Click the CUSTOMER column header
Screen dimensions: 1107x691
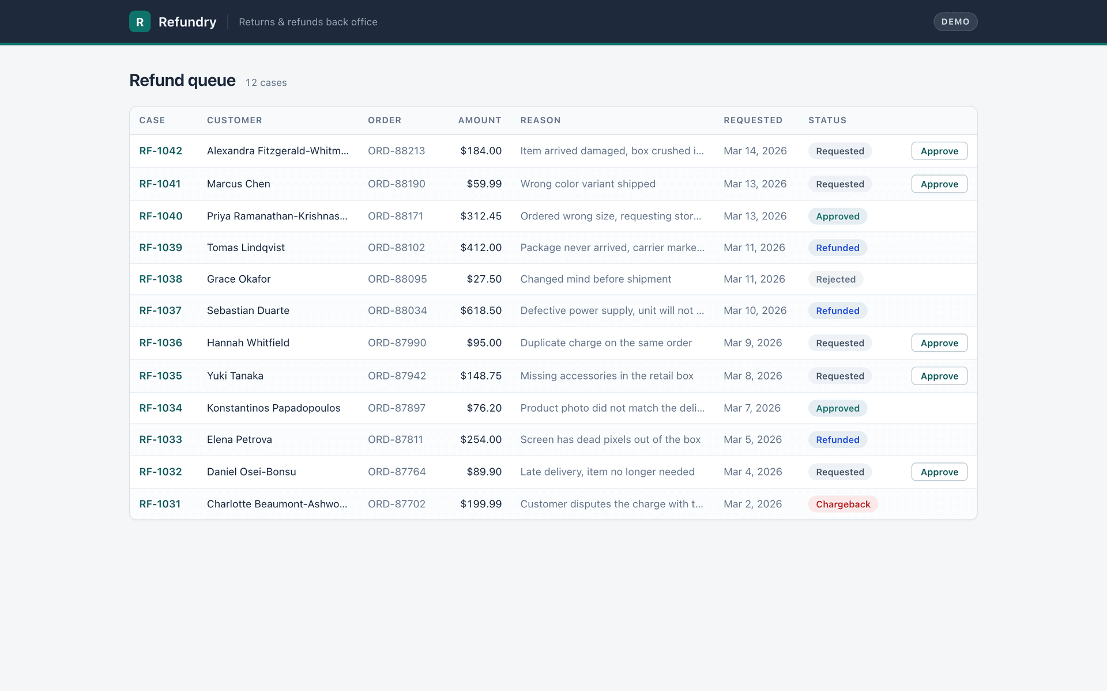point(235,120)
